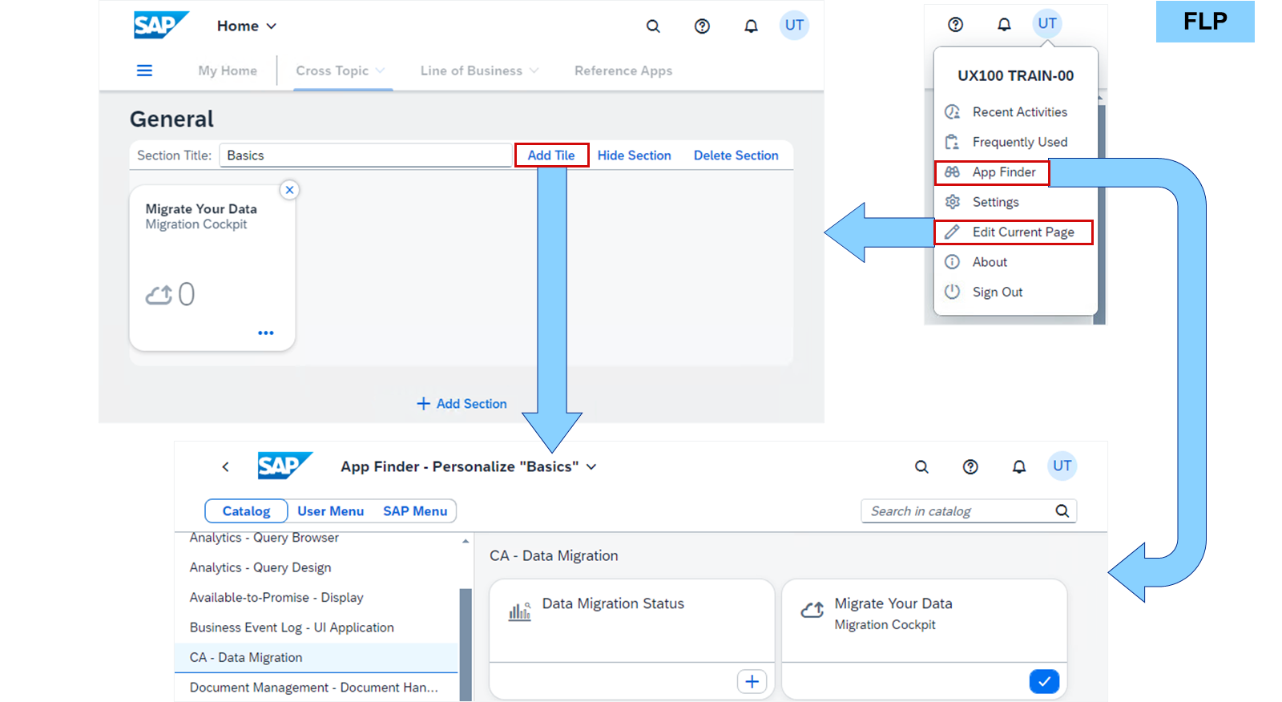Select Analytics - Query Design catalog
The width and height of the screenshot is (1282, 702).
tap(260, 567)
